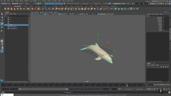Image resolution: width=171 pixels, height=96 pixels.
Task: Open the Outliner Display menu
Action: pos(7,14)
